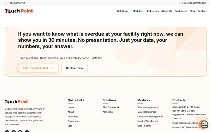Open Contractor Management module link
The height and width of the screenshot is (132, 211).
[x=150, y=116]
